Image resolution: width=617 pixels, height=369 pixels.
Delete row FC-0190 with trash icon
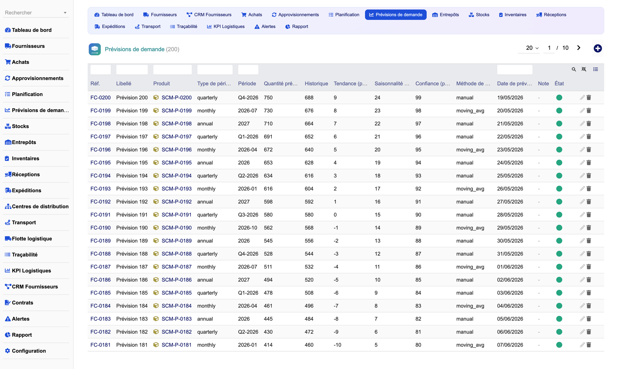coord(589,228)
